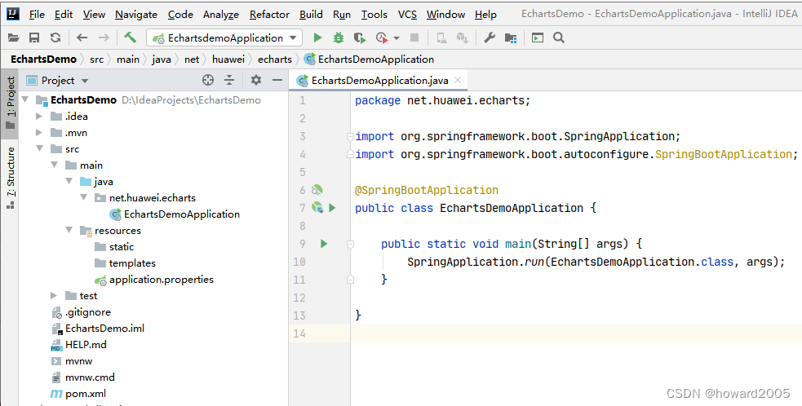This screenshot has width=802, height=406.
Task: Click the Search Everywhere magnifier icon
Action: 559,38
